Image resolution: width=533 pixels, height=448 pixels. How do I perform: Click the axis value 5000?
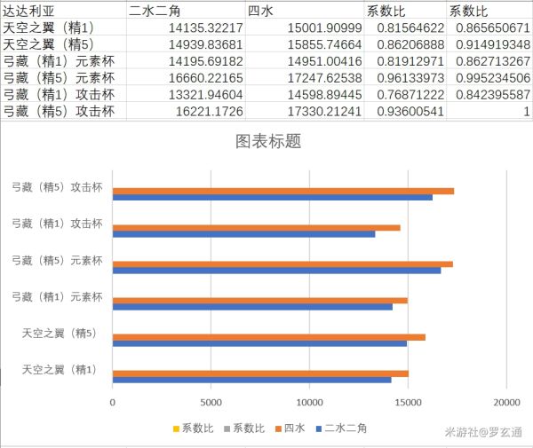pos(211,403)
